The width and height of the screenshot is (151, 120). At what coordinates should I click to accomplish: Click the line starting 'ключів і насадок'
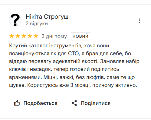64,69
